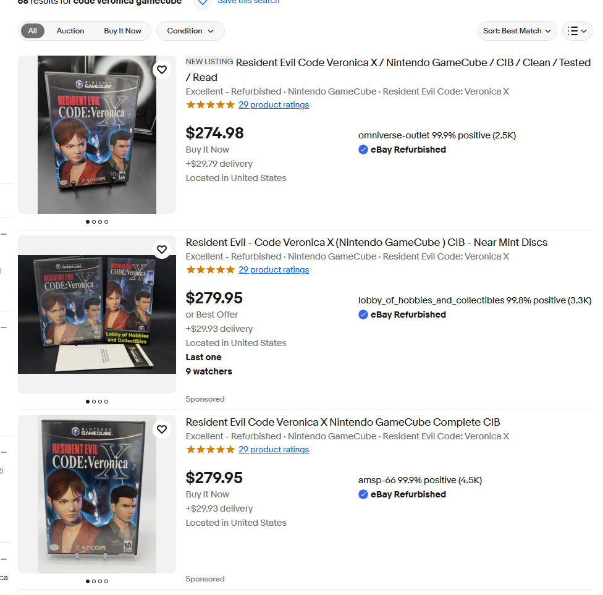The width and height of the screenshot is (603, 595).
Task: Watch the Near Mint Discs listing with the heart icon
Action: point(162,250)
